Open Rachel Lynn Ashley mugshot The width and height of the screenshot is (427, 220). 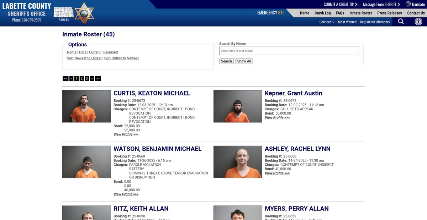pos(238,162)
